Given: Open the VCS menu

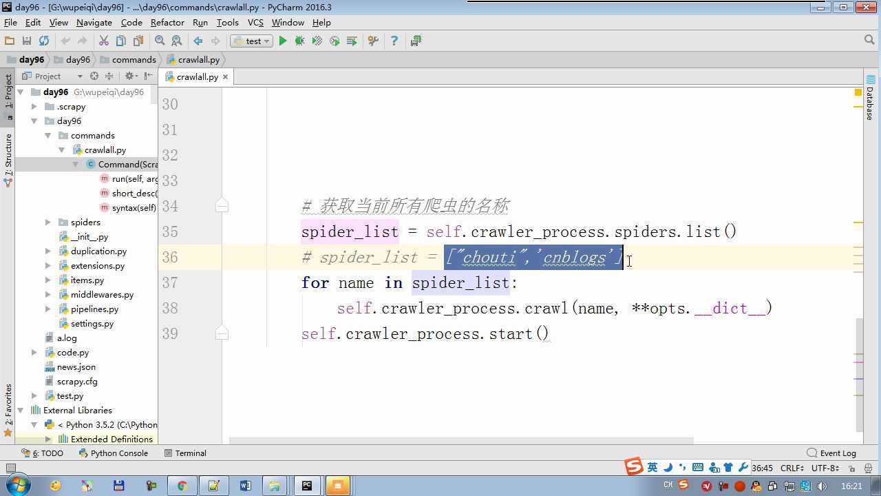Looking at the screenshot, I should [x=255, y=22].
